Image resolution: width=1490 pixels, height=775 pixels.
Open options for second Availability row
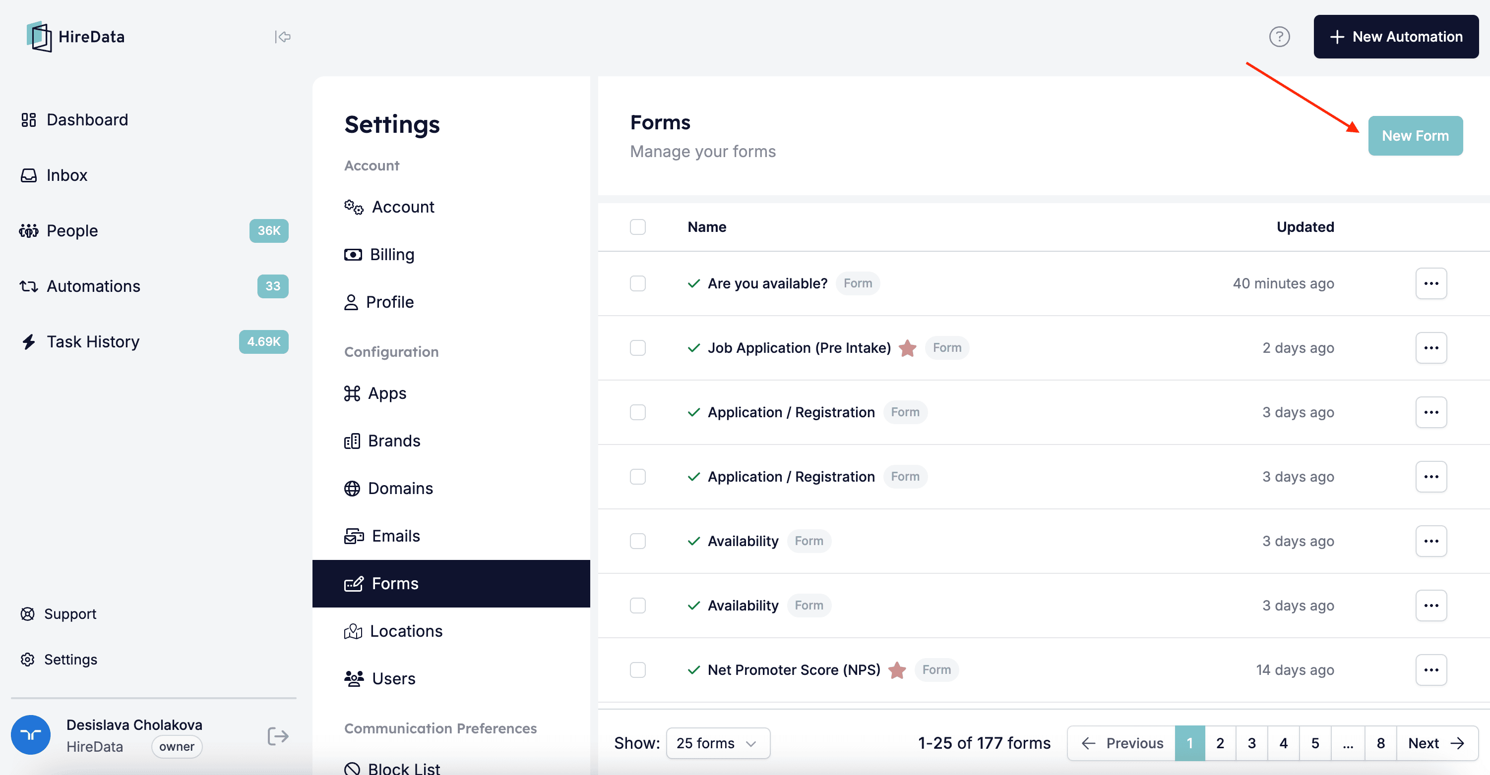(1430, 606)
